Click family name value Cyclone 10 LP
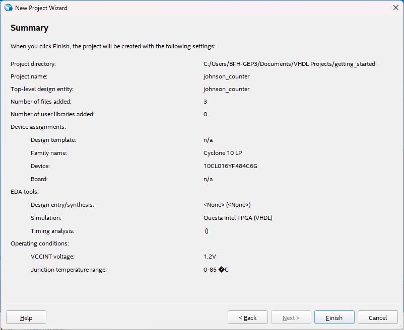 tap(223, 153)
